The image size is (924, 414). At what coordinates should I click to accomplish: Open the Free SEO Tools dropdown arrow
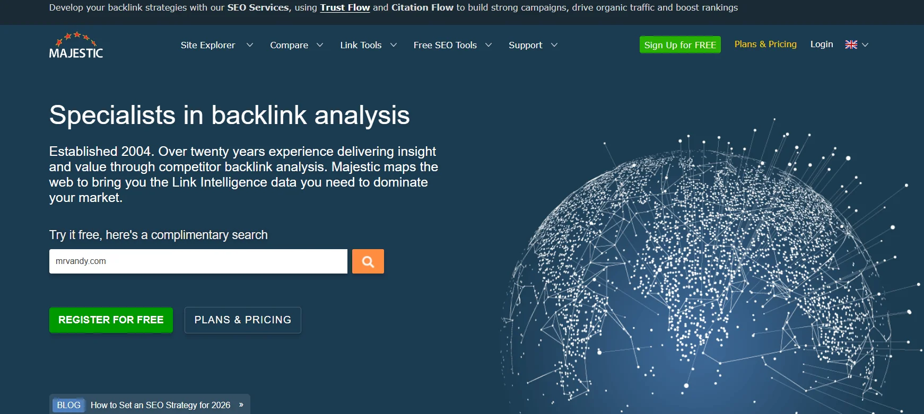pyautogui.click(x=489, y=45)
